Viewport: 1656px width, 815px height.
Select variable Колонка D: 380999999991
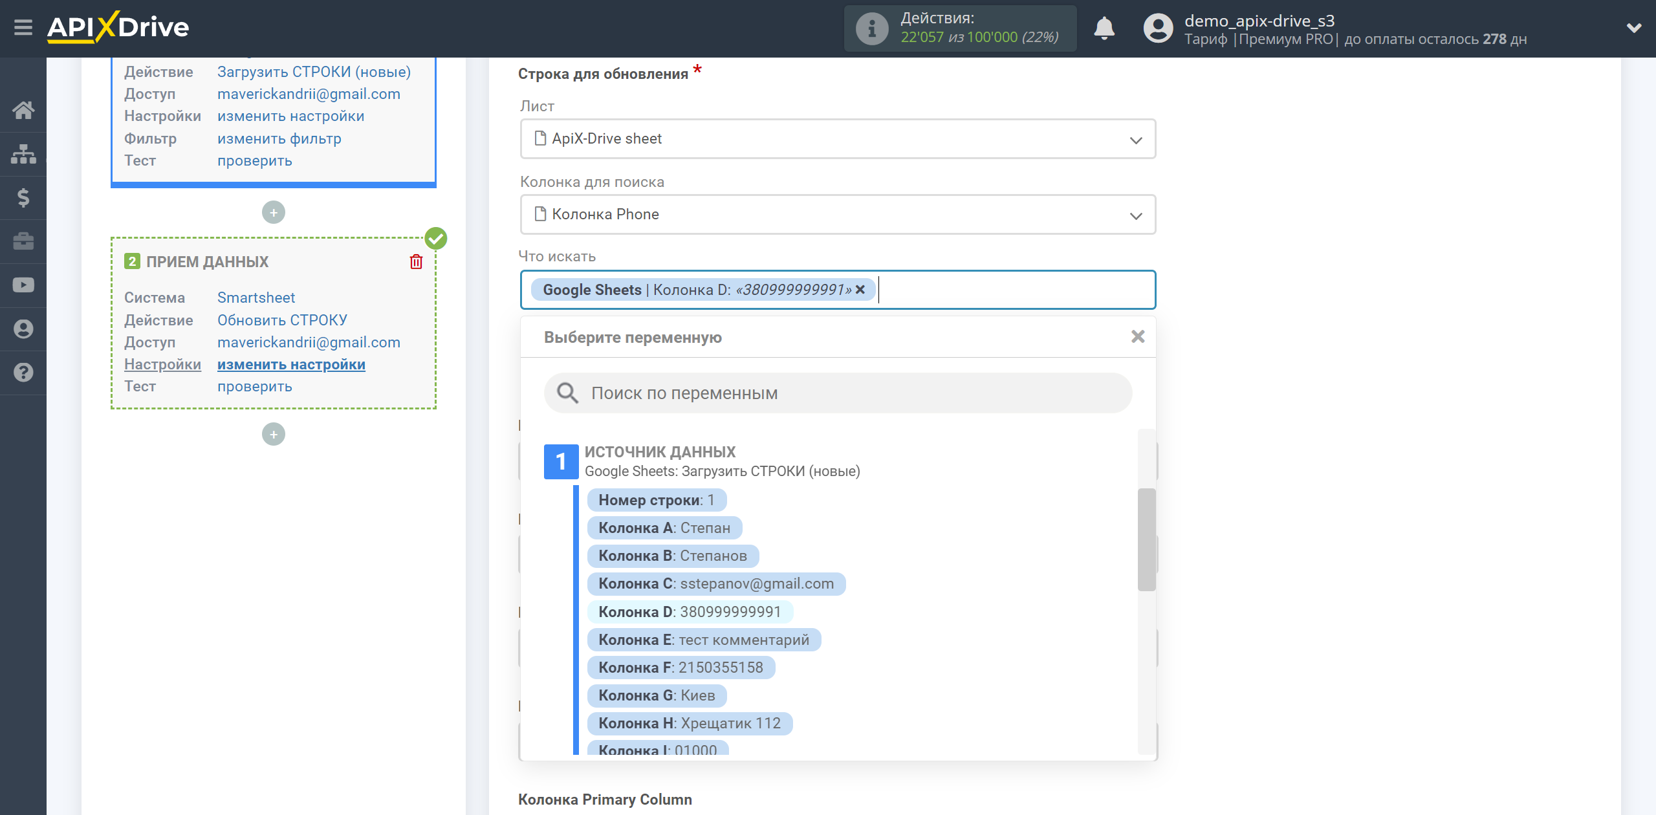click(690, 612)
